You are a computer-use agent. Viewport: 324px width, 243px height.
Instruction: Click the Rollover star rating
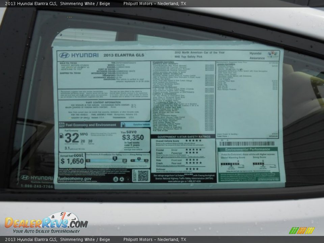point(192,169)
